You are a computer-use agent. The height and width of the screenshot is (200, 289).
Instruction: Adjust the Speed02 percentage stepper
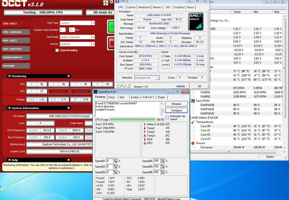[x=115, y=166]
